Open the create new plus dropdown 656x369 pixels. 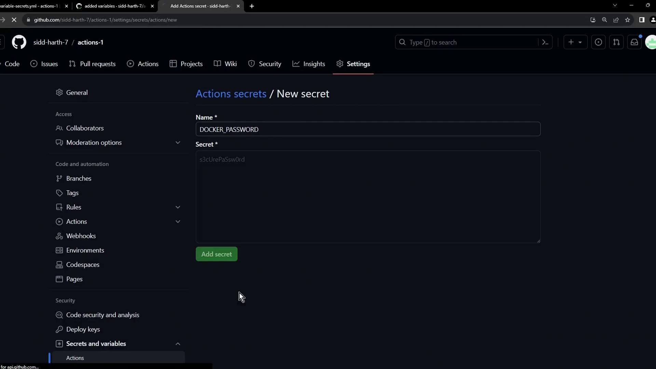tap(575, 42)
